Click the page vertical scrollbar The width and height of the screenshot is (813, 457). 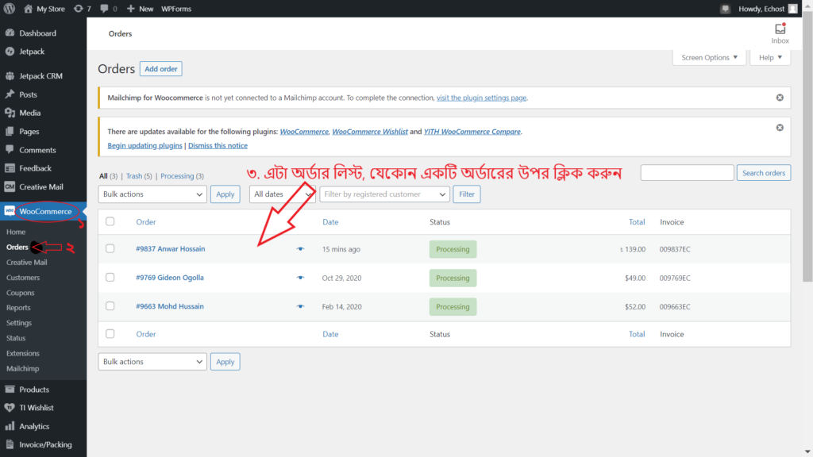(x=807, y=147)
